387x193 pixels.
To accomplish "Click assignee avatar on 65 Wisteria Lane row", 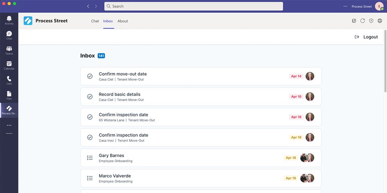I will pyautogui.click(x=310, y=117).
